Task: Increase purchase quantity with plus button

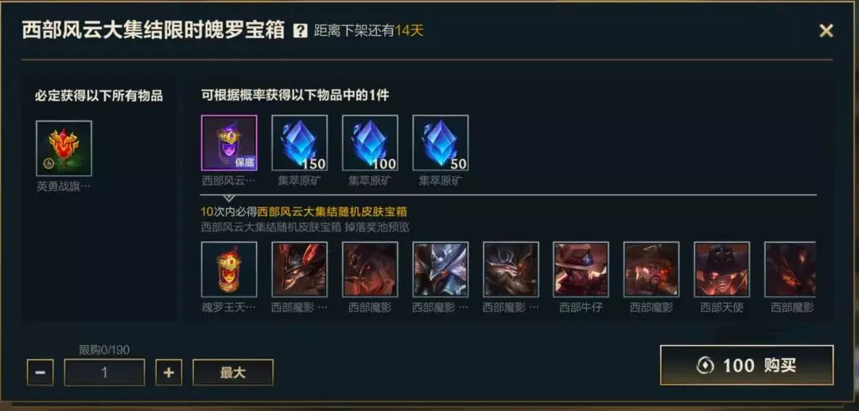Action: click(169, 373)
